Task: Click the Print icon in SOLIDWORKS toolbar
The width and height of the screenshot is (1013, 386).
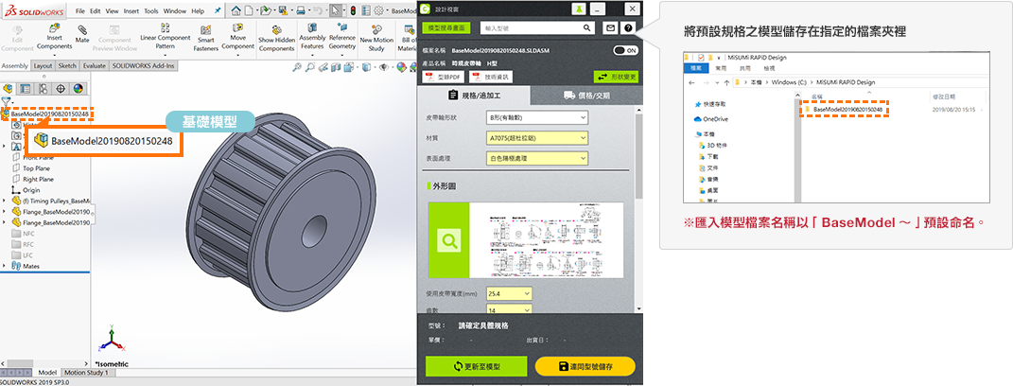Action: point(301,10)
